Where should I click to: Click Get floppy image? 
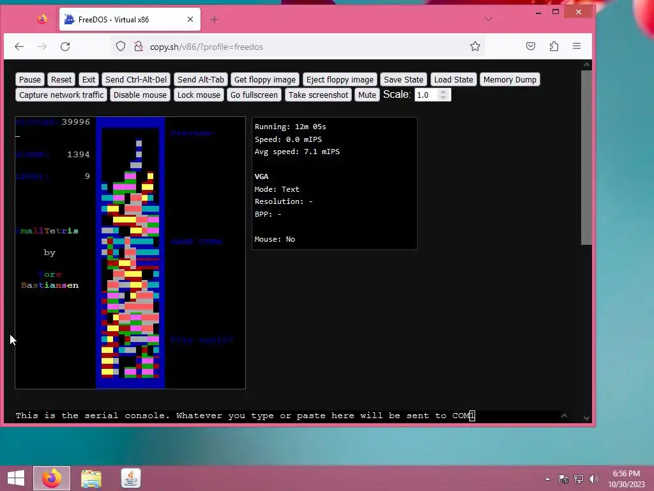pyautogui.click(x=265, y=79)
